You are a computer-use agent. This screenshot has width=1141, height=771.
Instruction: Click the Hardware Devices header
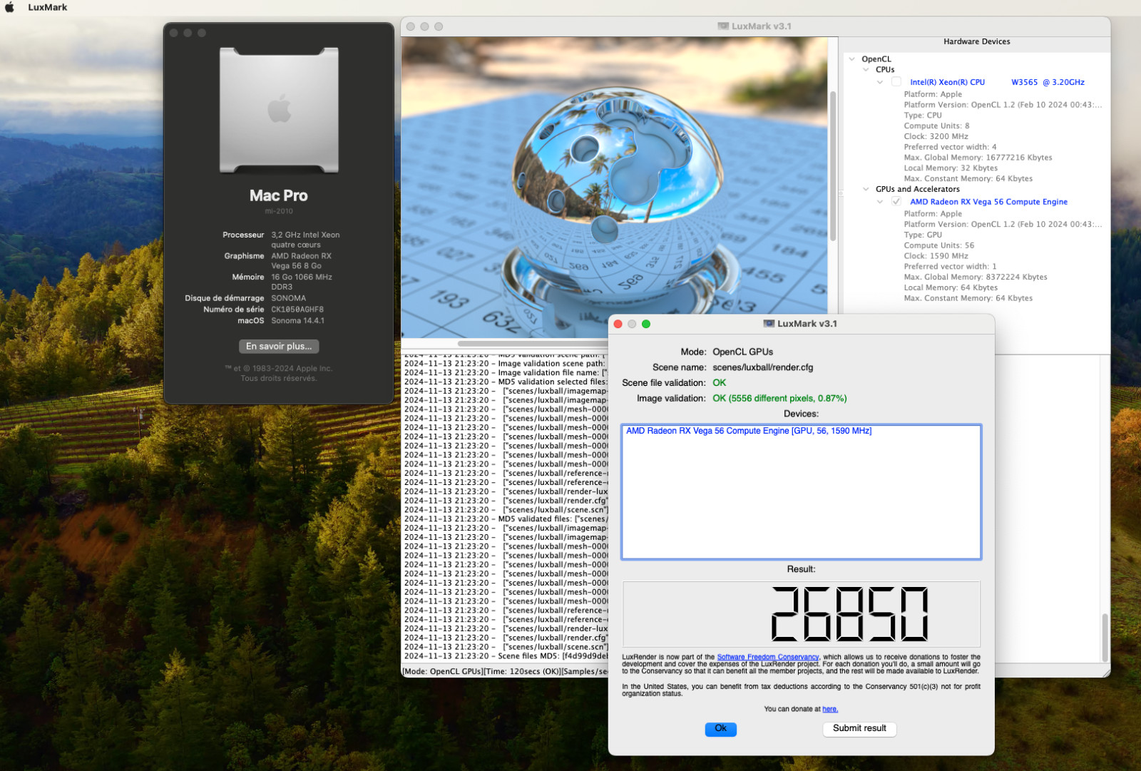point(976,42)
